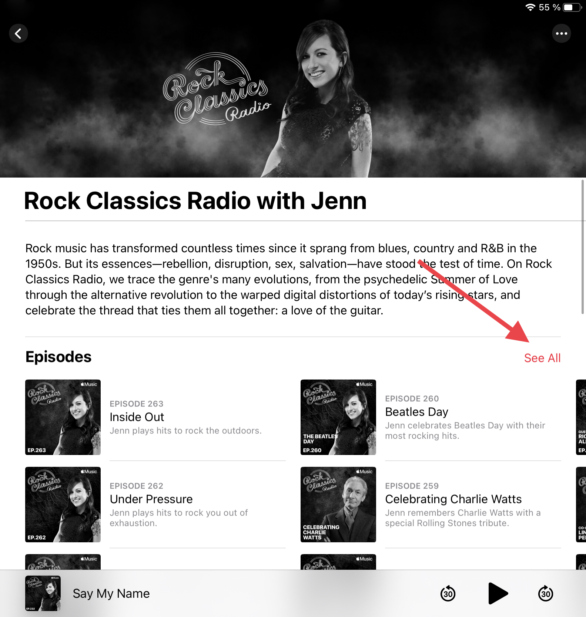The image size is (586, 617).
Task: Check the Wi-Fi status icon
Action: [530, 7]
